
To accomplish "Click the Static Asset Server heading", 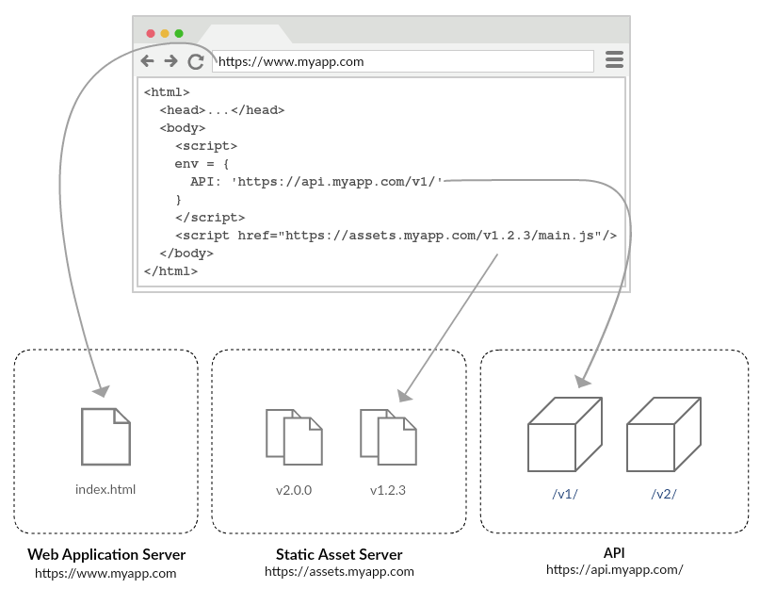I will point(339,554).
